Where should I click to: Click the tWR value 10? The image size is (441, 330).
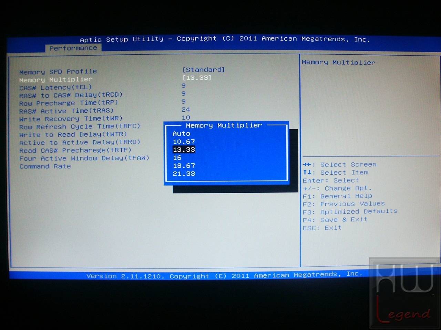click(186, 118)
